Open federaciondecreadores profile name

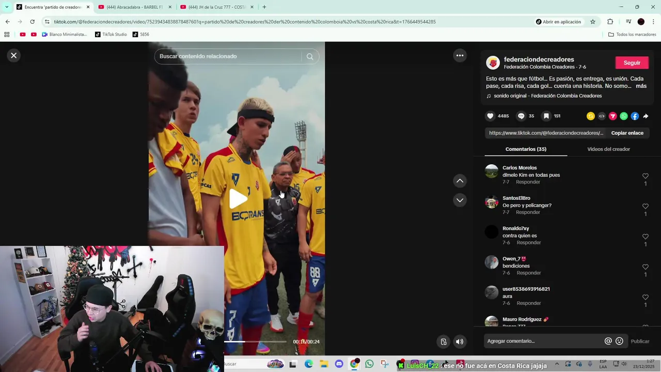point(539,59)
